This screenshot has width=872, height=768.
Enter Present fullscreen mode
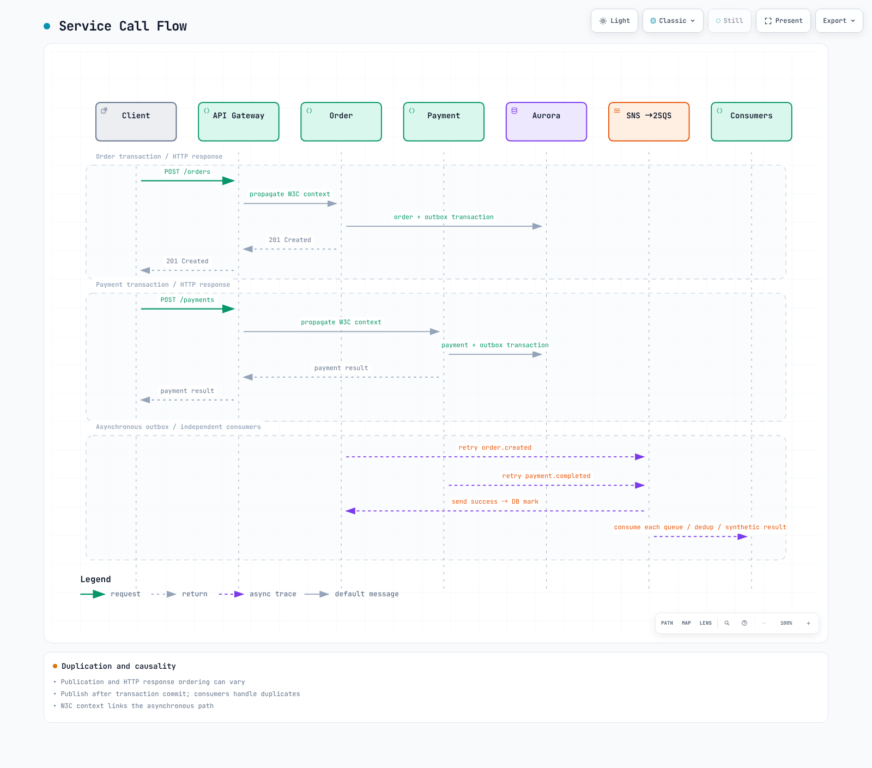pos(783,21)
